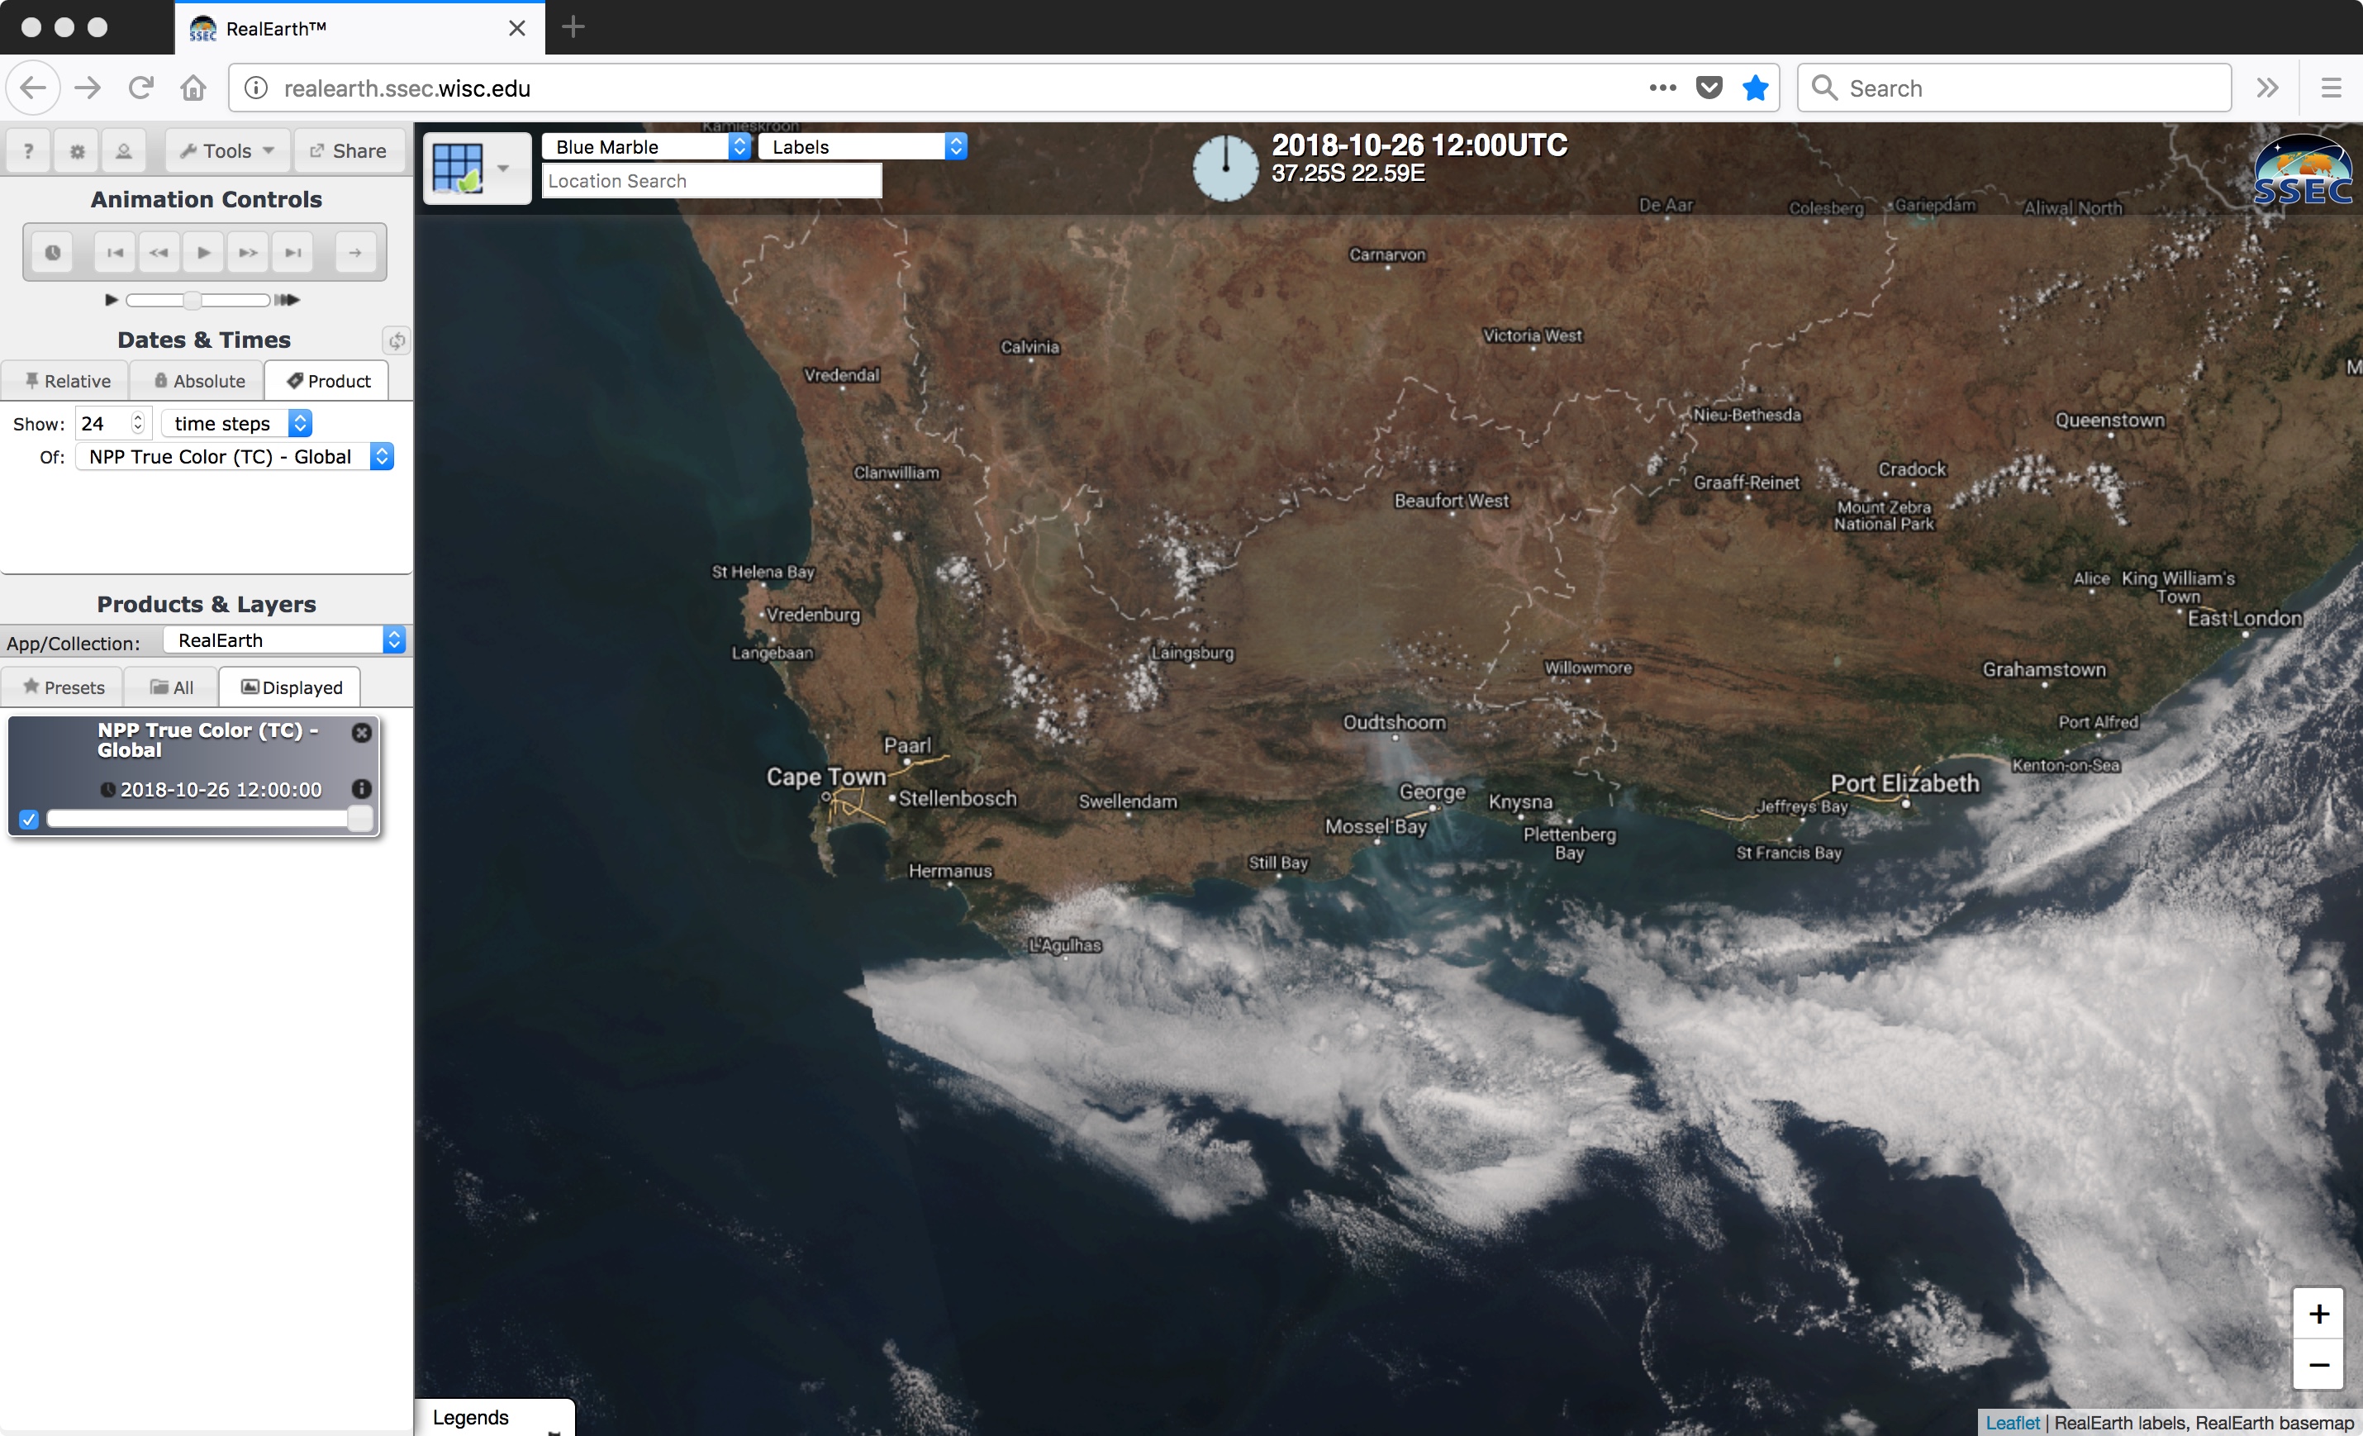Open the NPP True Color product dropdown
This screenshot has height=1436, width=2363.
235,457
